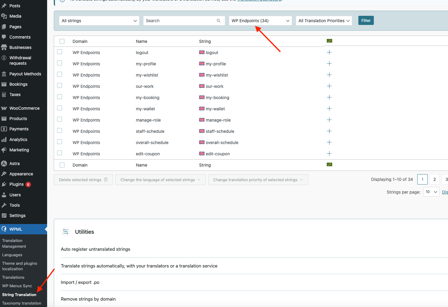Open Theme and plugins localization item
Viewport: 448px width, 307px height.
20,266
